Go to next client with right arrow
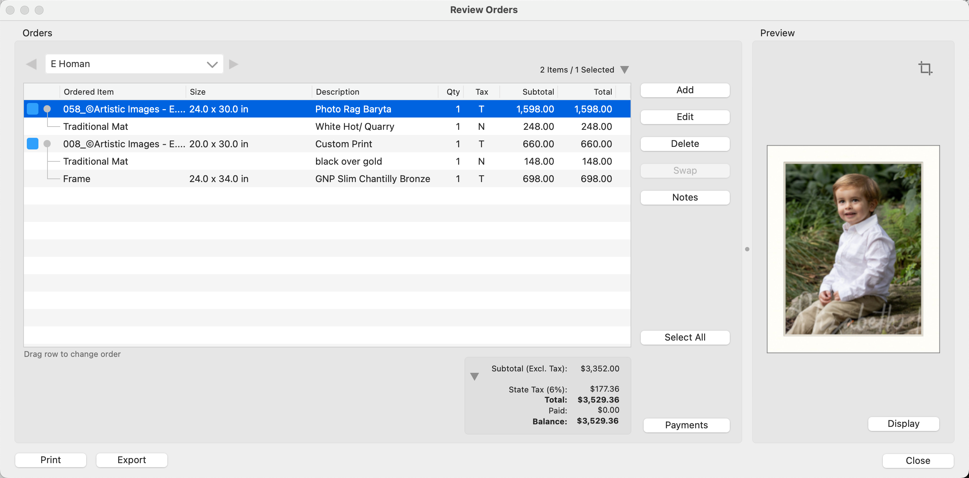The image size is (969, 478). point(234,64)
